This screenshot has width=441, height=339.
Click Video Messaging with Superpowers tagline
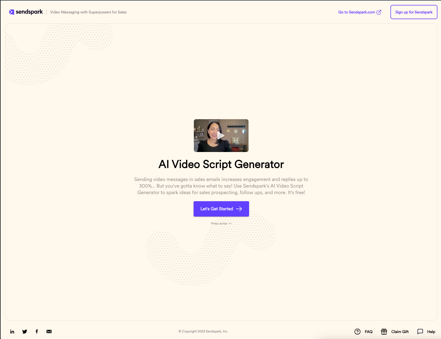click(88, 12)
